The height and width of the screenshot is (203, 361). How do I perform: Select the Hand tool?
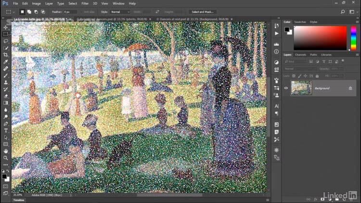tap(6, 151)
